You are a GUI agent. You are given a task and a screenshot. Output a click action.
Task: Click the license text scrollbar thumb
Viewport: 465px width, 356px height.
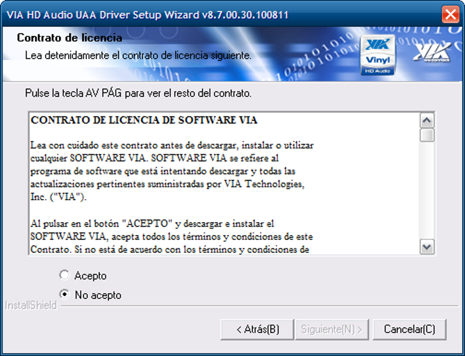[427, 135]
